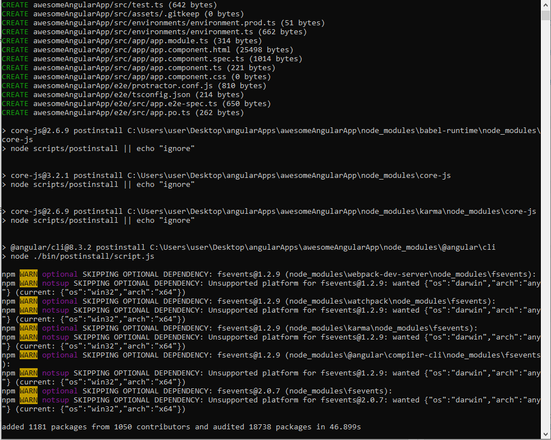Click the app.module.ts path text
551x440 pixels.
coord(121,41)
